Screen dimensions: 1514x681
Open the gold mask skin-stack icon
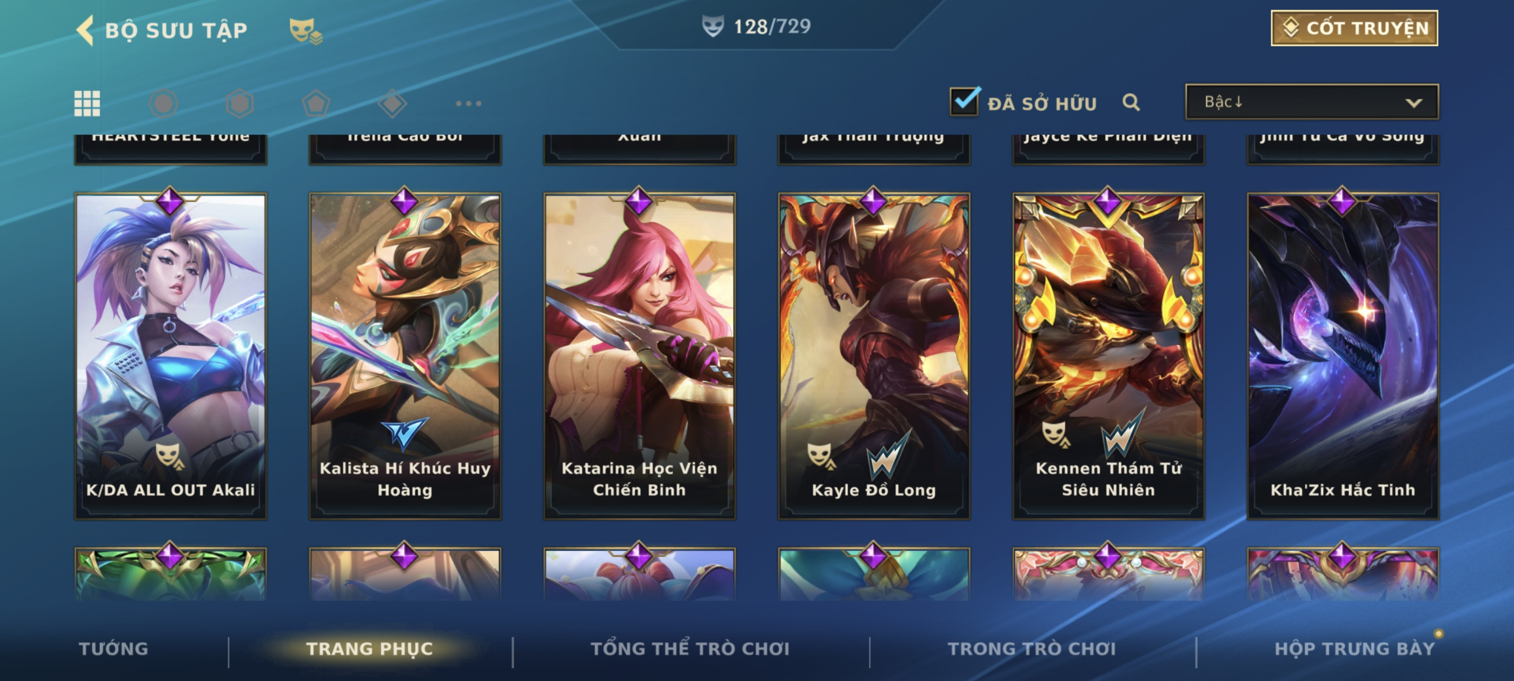(x=306, y=31)
